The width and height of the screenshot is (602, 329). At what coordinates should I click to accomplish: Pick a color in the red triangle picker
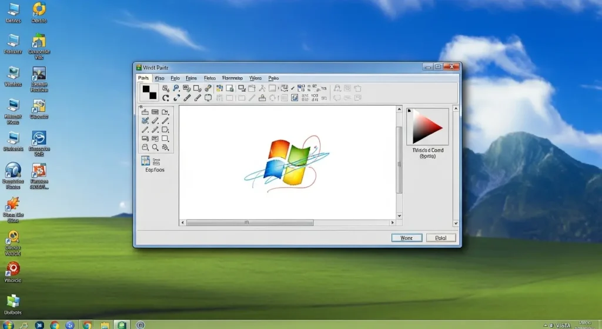tap(427, 127)
